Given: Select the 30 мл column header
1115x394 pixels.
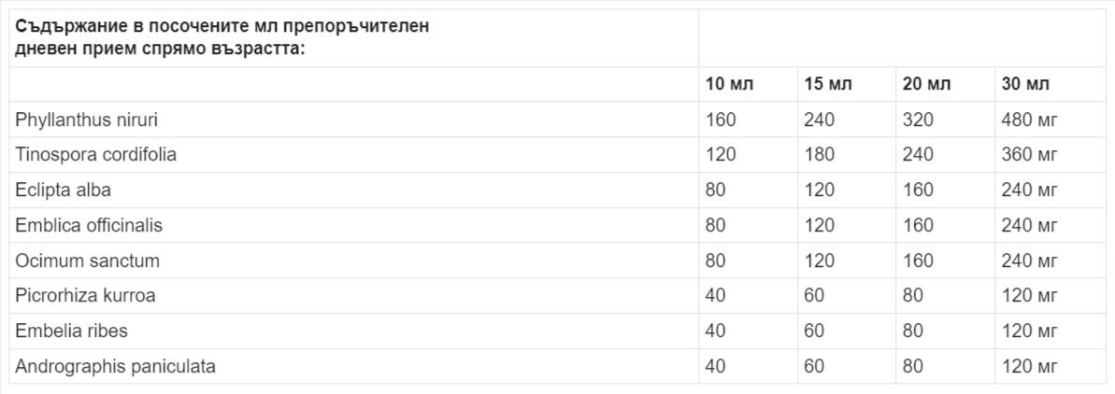Looking at the screenshot, I should [1025, 84].
